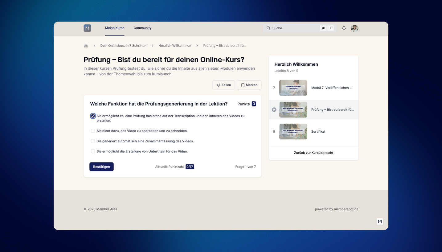Open Modul 7 lesson thumbnail

click(293, 88)
